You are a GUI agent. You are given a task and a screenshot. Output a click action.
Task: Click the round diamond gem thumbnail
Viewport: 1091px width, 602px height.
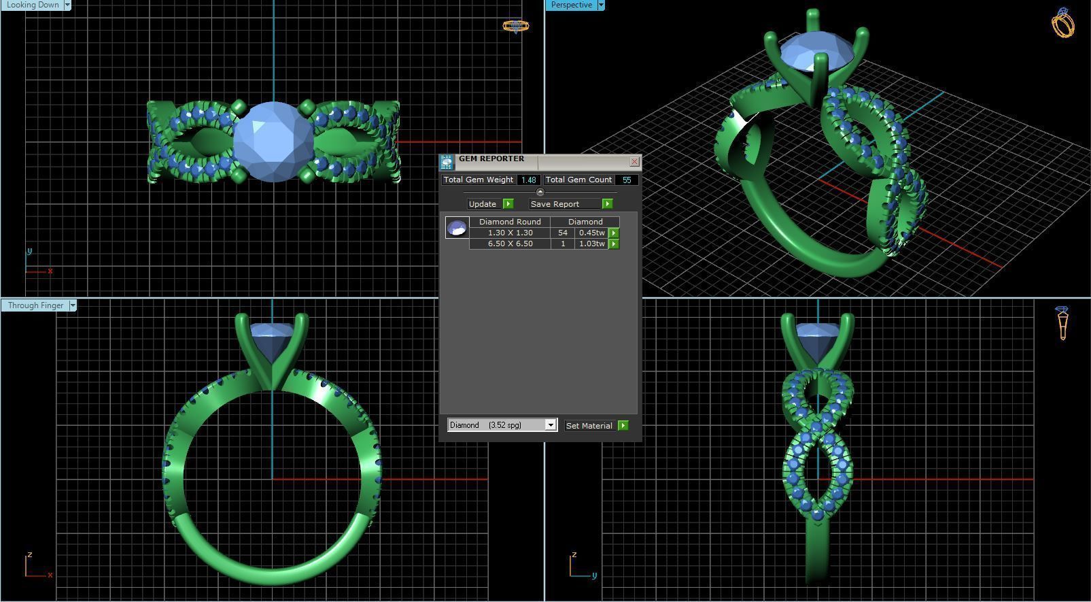(457, 227)
